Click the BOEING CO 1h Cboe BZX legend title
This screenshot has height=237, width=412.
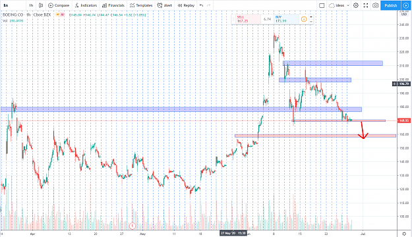tap(26, 15)
